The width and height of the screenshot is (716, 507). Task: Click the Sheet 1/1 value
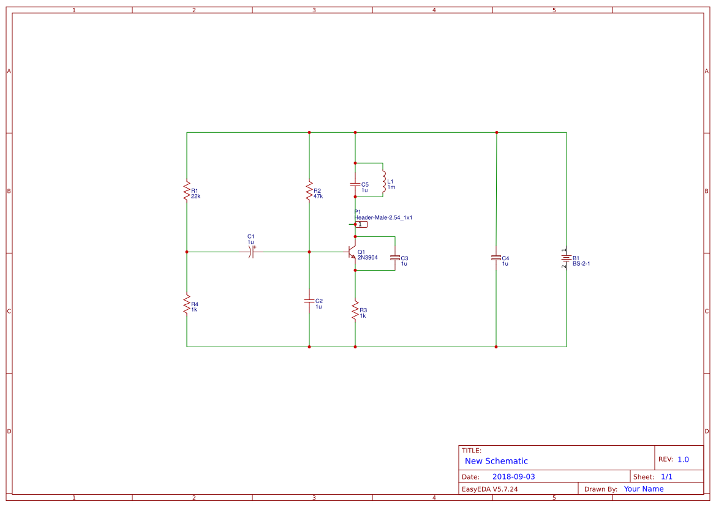click(x=666, y=476)
